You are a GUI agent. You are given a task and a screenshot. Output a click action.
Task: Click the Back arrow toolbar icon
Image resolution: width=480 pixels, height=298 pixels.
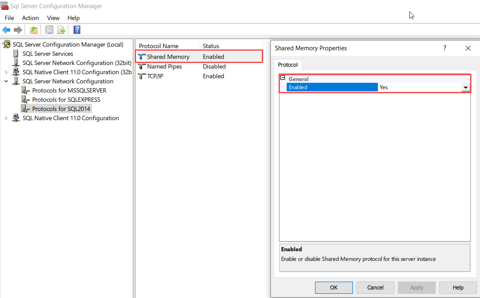[6, 30]
